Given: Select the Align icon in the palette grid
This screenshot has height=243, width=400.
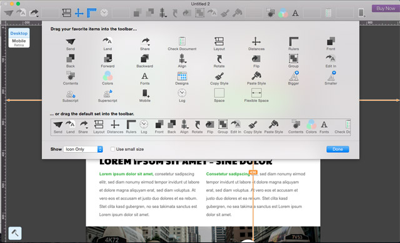Looking at the screenshot, I should pos(182,58).
